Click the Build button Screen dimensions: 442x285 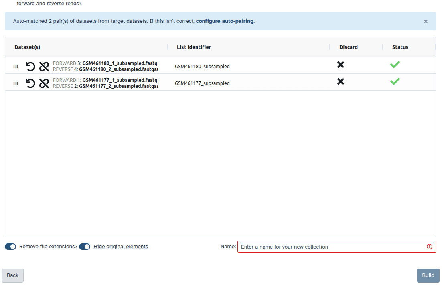428,275
